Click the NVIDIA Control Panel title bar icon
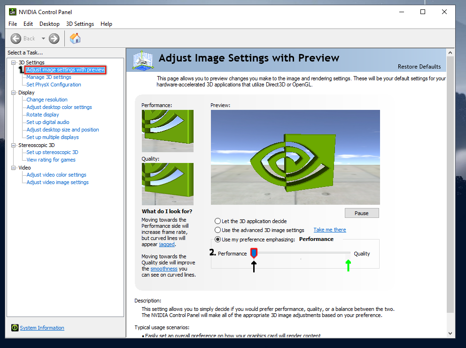 [13, 12]
